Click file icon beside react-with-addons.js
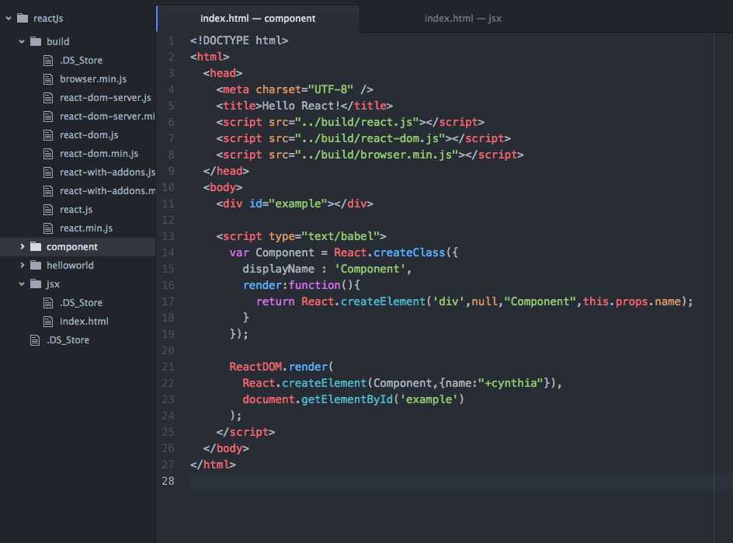Viewport: 733px width, 543px height. (x=48, y=172)
